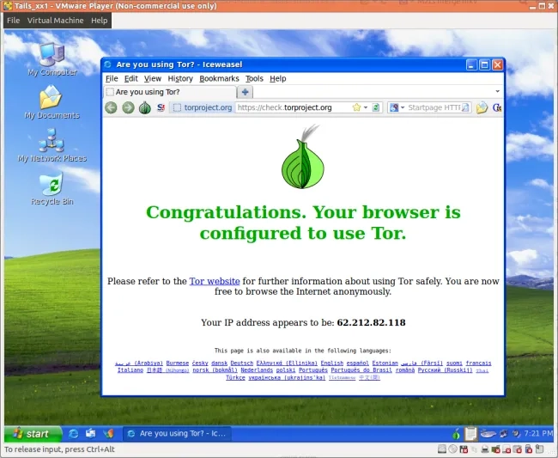This screenshot has height=458, width=558.
Task: Click the browser Back arrow button
Action: tap(111, 107)
